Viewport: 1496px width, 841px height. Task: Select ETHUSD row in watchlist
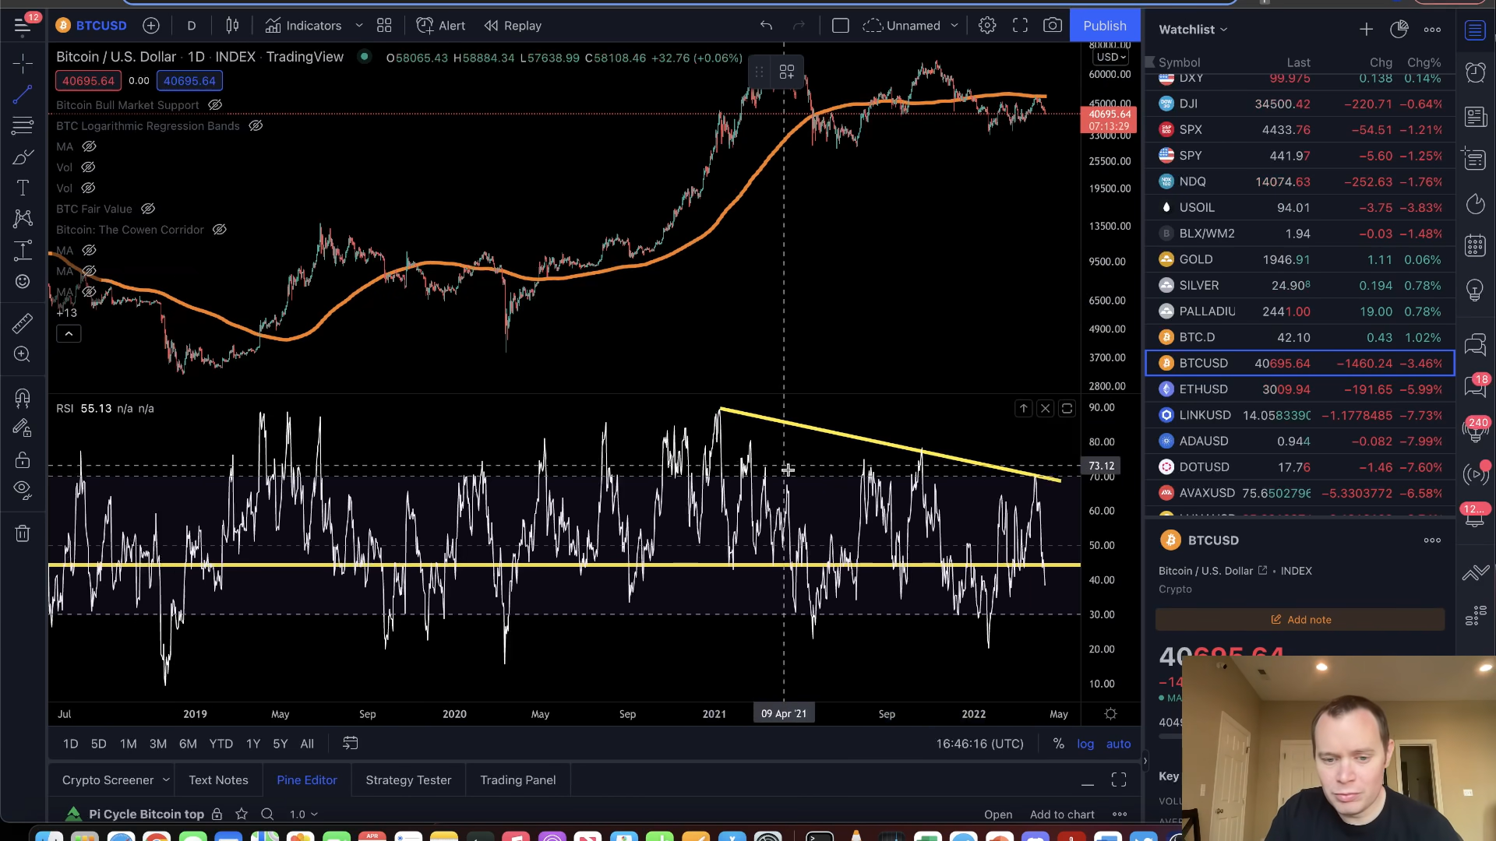pos(1300,389)
